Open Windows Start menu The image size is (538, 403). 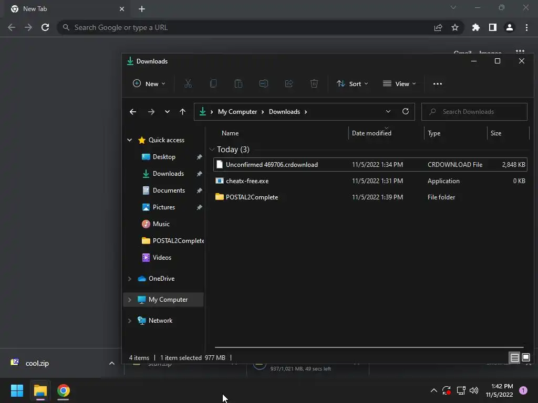(x=17, y=390)
